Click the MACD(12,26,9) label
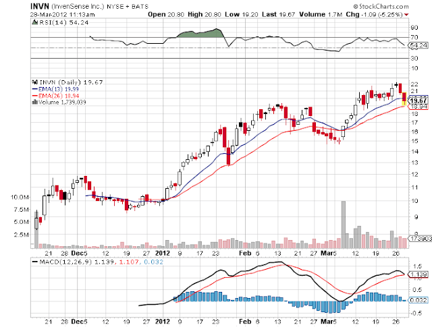Image resolution: width=432 pixels, height=327 pixels. (65, 262)
